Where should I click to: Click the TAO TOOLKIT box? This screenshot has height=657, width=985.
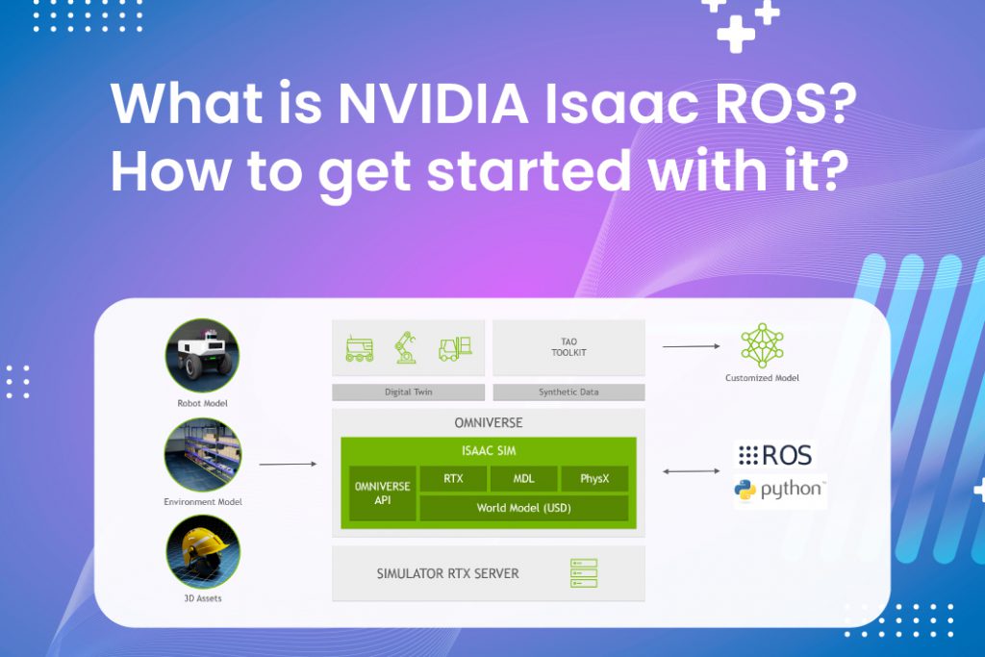(x=568, y=347)
